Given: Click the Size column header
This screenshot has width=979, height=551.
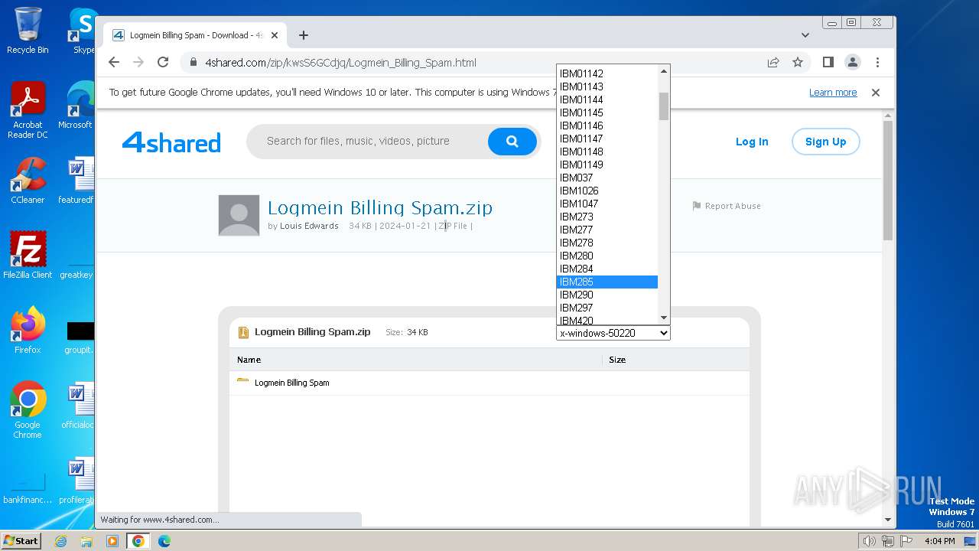Looking at the screenshot, I should [x=617, y=360].
